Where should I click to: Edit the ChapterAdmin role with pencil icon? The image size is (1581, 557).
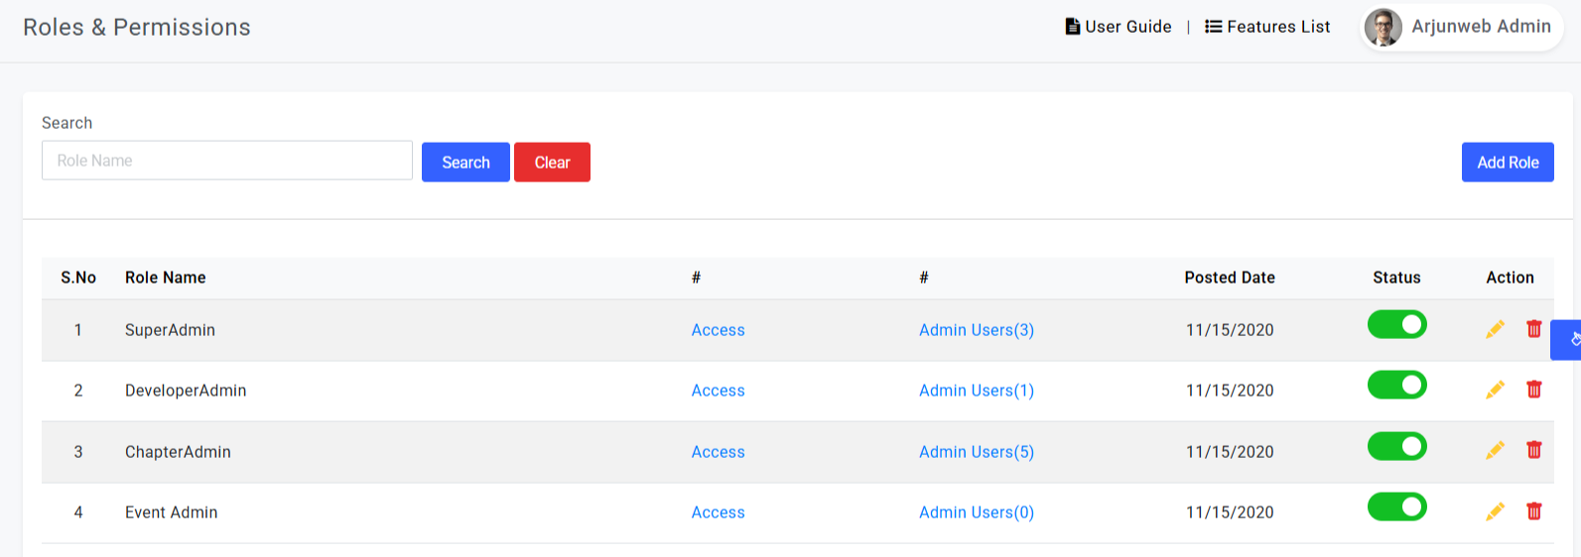[x=1495, y=450]
